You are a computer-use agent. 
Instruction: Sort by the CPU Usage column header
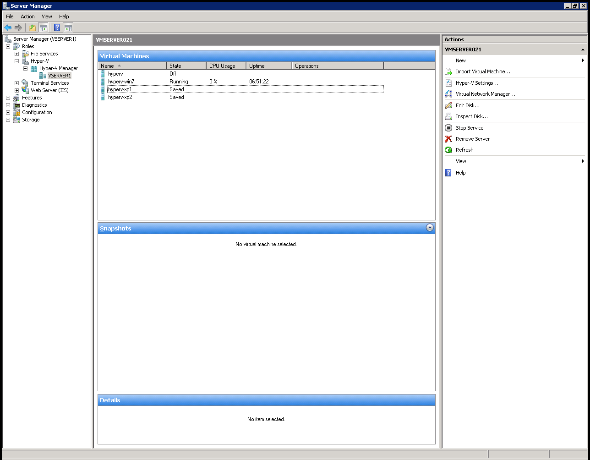(x=226, y=66)
